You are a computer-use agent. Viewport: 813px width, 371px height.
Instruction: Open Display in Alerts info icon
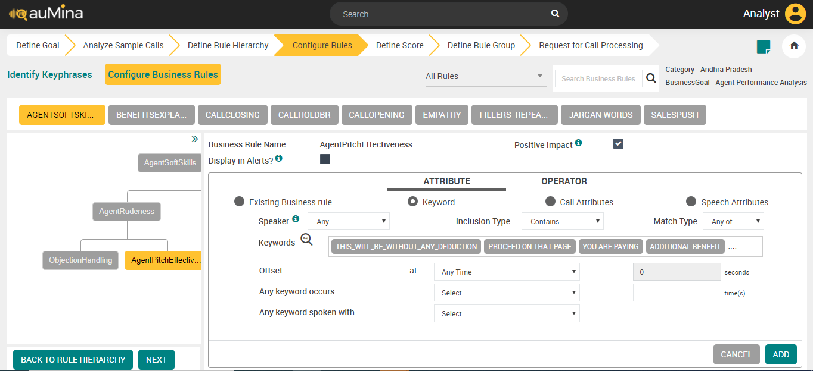278,159
